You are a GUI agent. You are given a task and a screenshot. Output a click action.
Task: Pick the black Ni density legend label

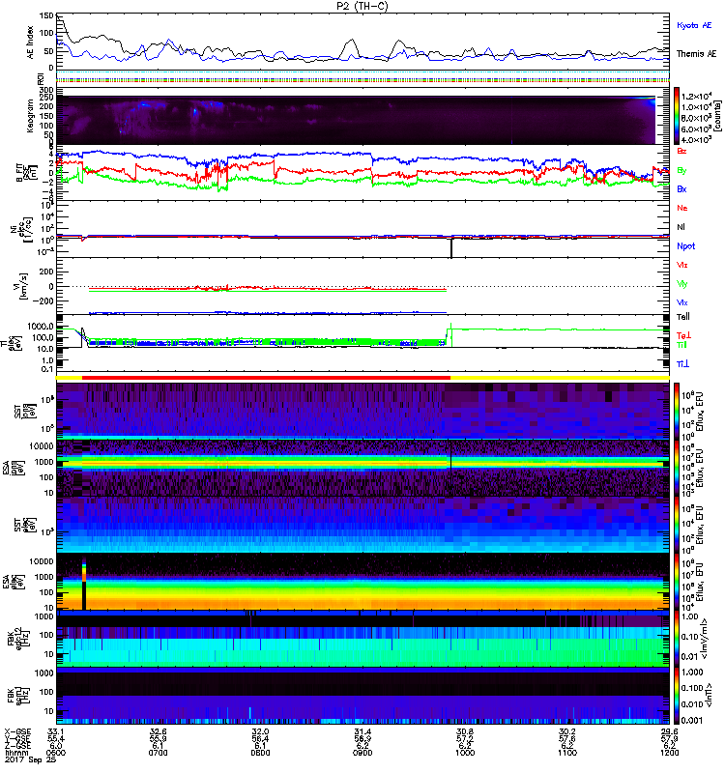pos(681,227)
